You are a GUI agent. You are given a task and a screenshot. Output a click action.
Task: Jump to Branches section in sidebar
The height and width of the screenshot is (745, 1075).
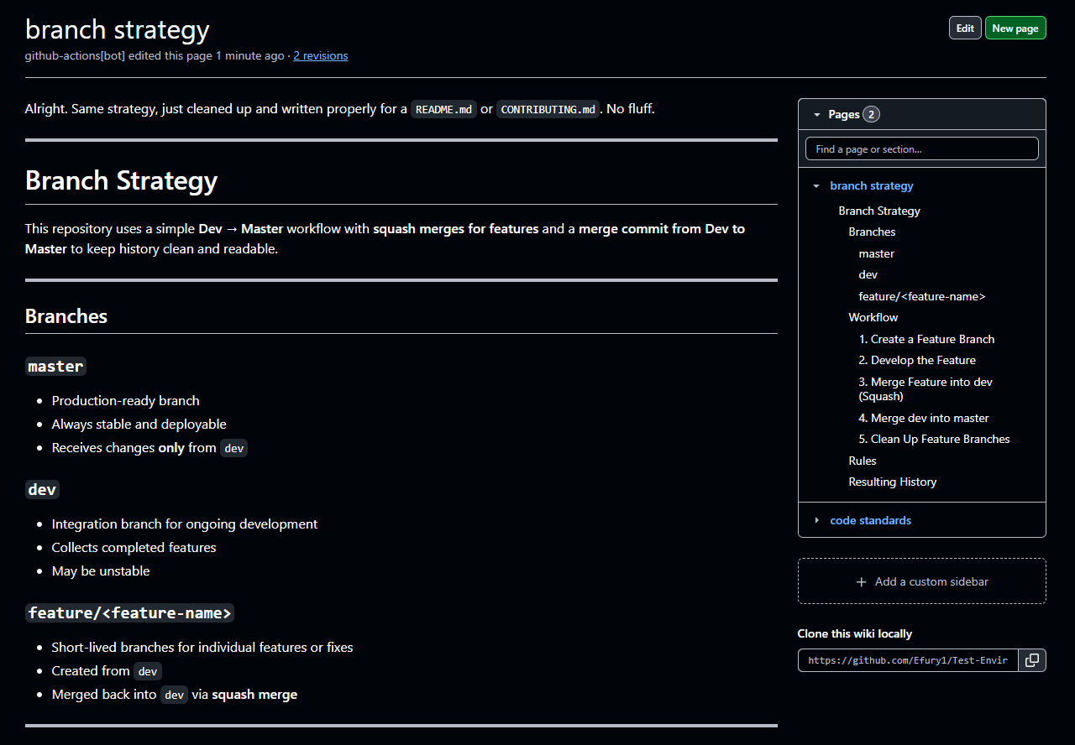[872, 232]
